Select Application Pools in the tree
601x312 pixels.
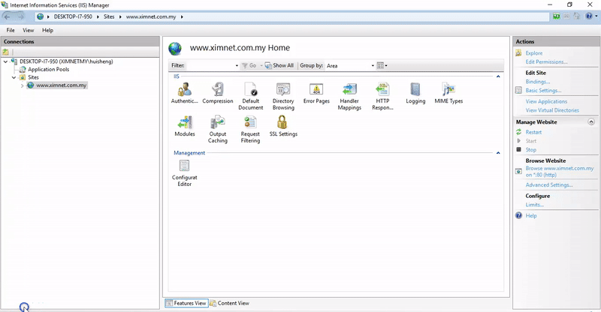48,69
